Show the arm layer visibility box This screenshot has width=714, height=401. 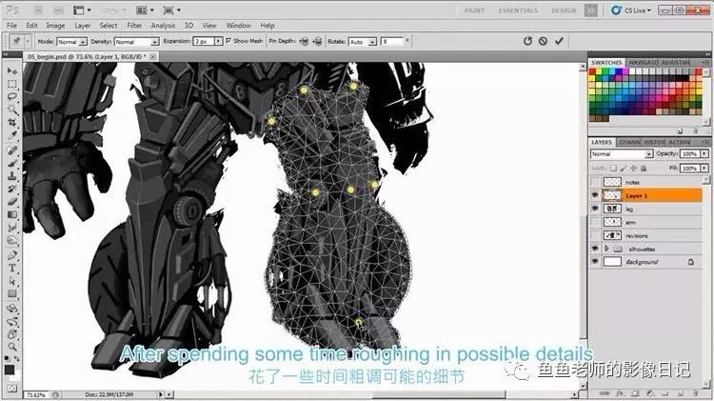595,222
